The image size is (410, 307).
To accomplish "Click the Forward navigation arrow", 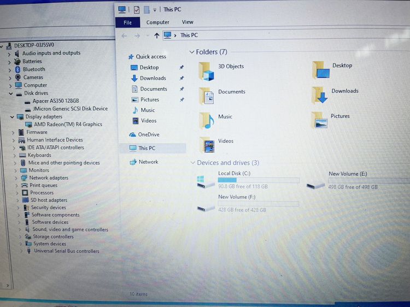I will click(137, 36).
